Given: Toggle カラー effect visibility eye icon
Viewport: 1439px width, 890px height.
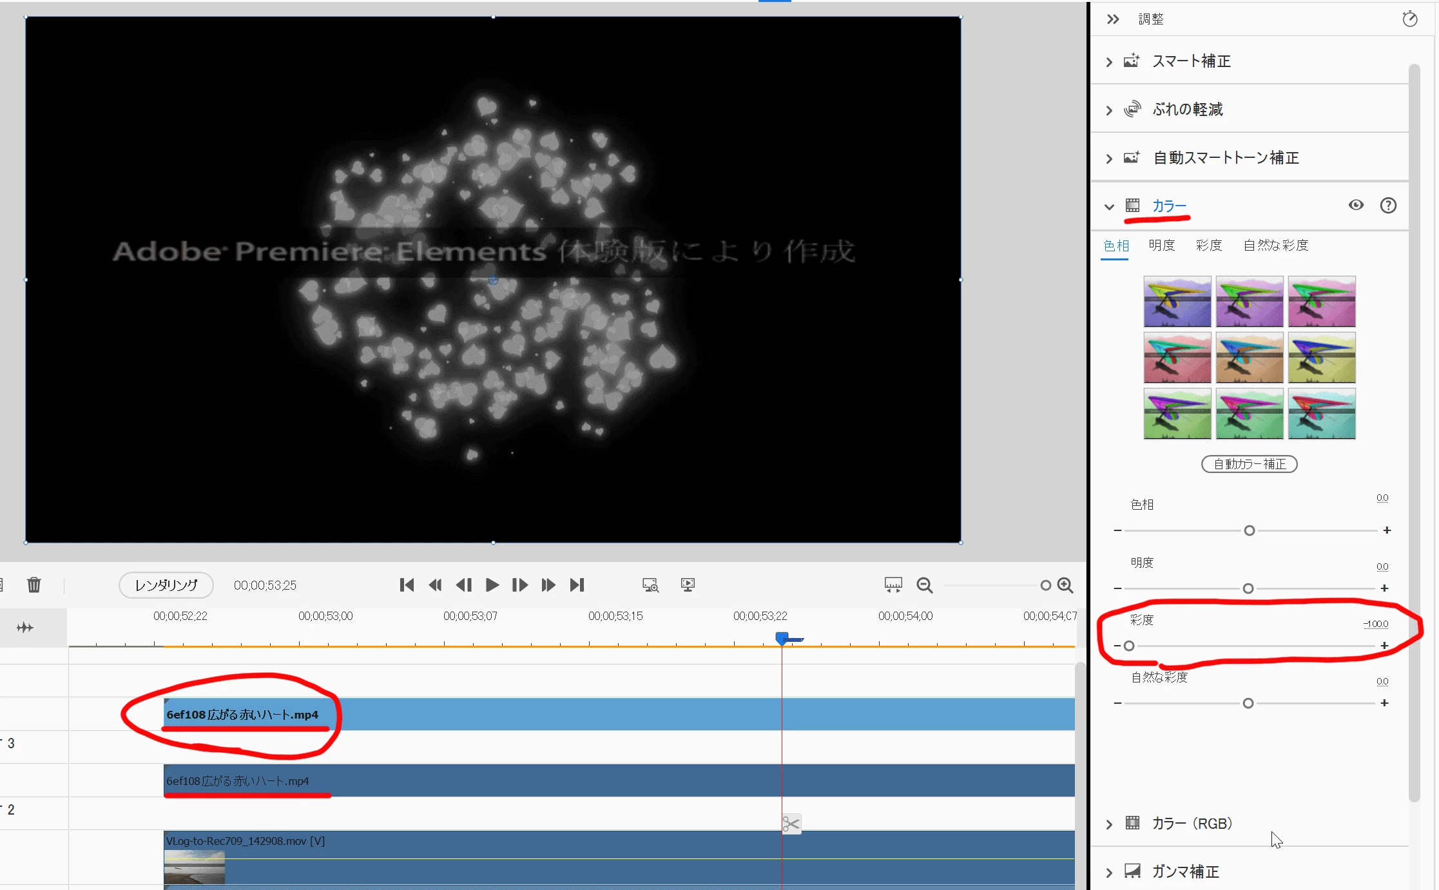Looking at the screenshot, I should 1356,205.
